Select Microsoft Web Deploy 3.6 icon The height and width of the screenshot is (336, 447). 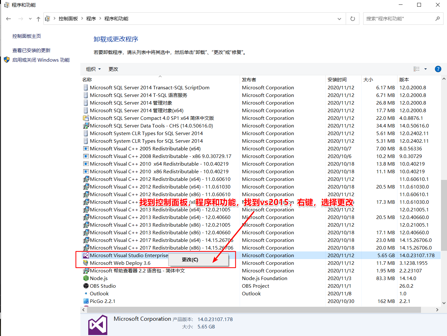(86, 263)
